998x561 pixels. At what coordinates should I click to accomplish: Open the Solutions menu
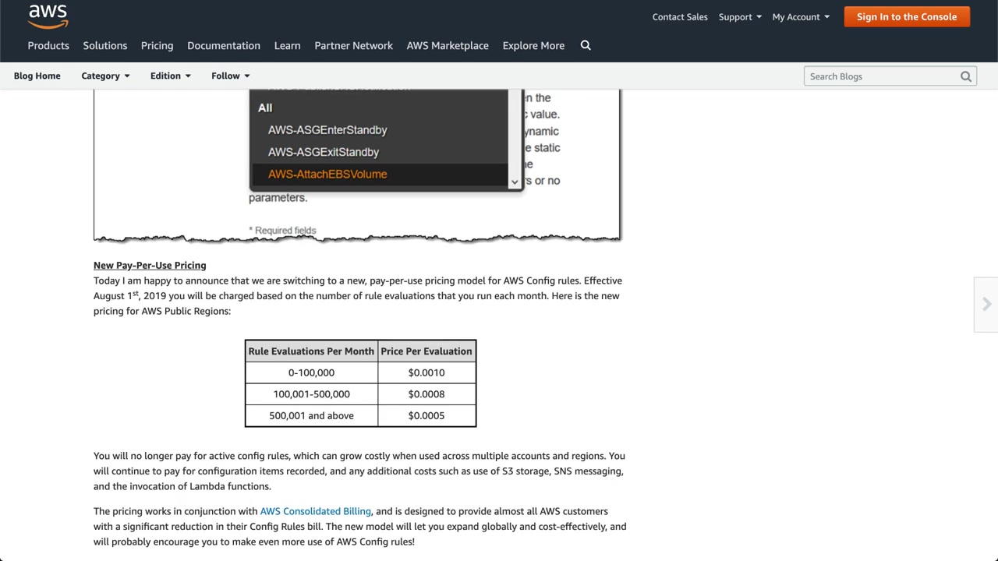[105, 45]
